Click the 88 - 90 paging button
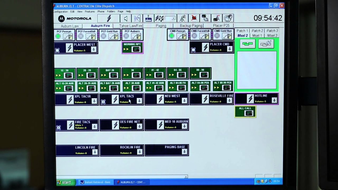This screenshot has height=190, width=338. 200,73
